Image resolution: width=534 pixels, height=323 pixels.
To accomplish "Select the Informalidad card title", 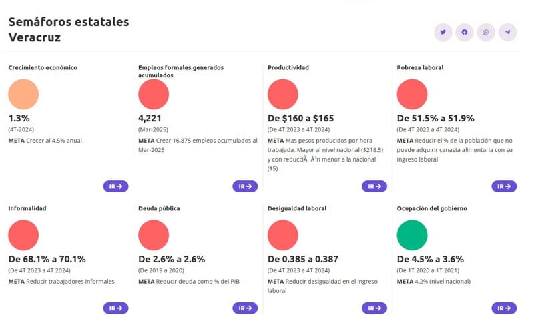I will [x=27, y=208].
